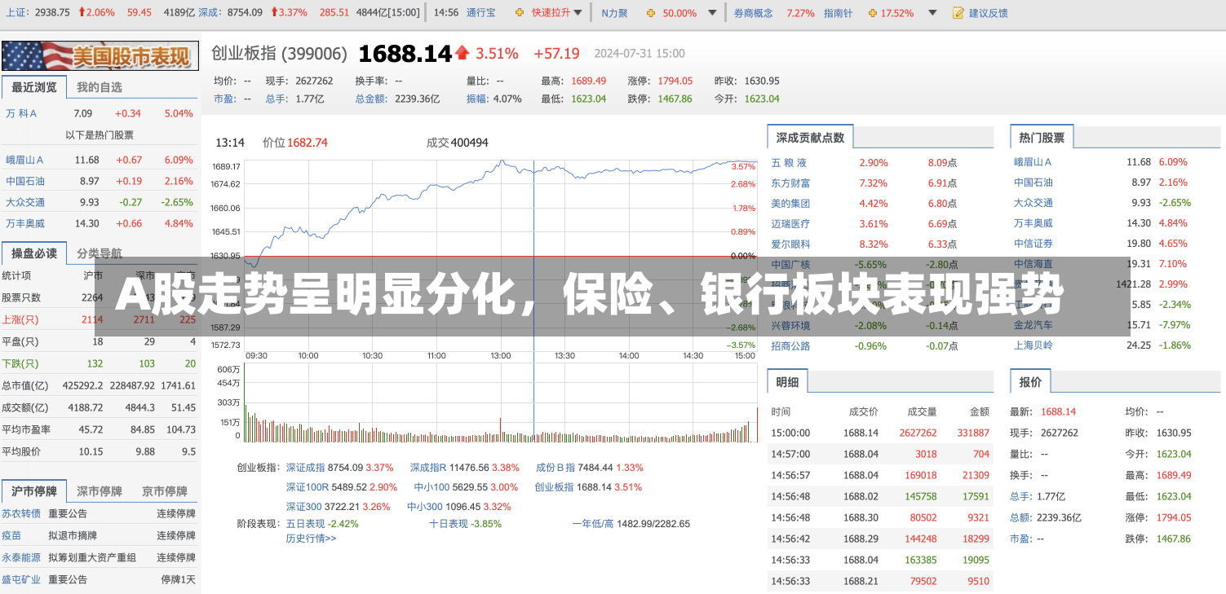Open N力聚 stock link
Image resolution: width=1226 pixels, height=594 pixels.
[614, 13]
